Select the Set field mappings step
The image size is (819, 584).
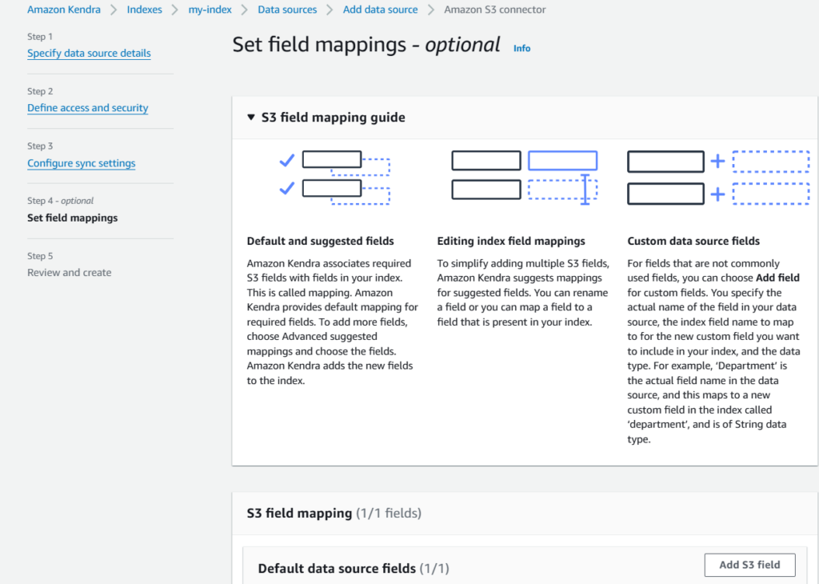(72, 218)
